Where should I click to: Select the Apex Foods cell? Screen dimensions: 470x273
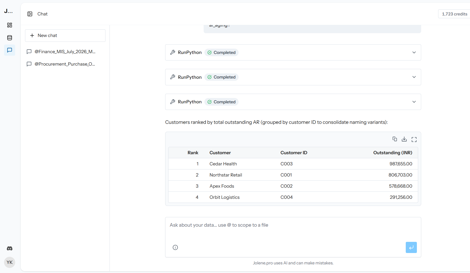(x=222, y=186)
